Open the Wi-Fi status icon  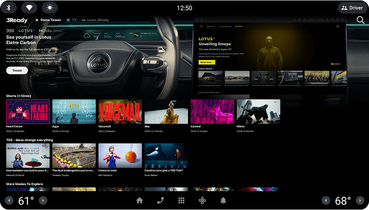[29, 8]
